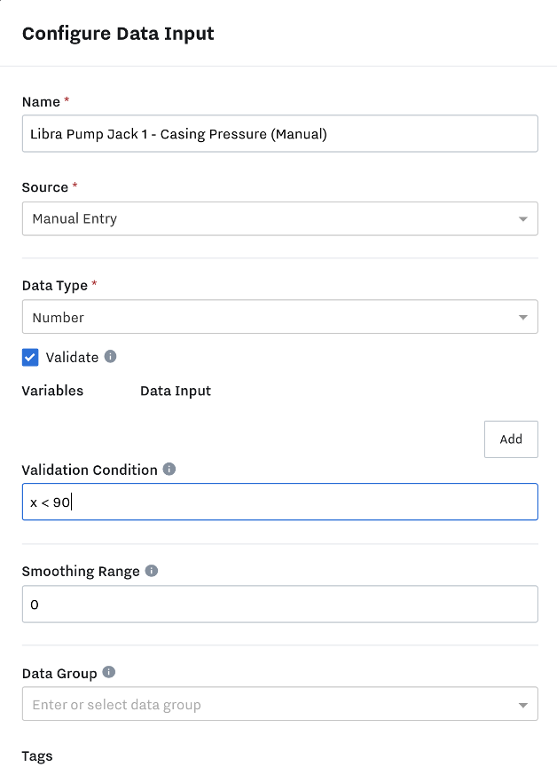
Task: Show the Data Group info icon help
Action: pos(109,672)
